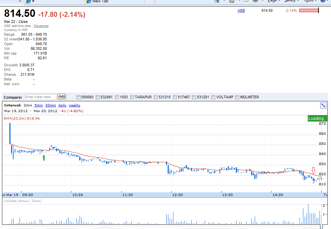331x229 pixels.
Task: Tick the 532491 compare checkbox
Action: (x=98, y=97)
